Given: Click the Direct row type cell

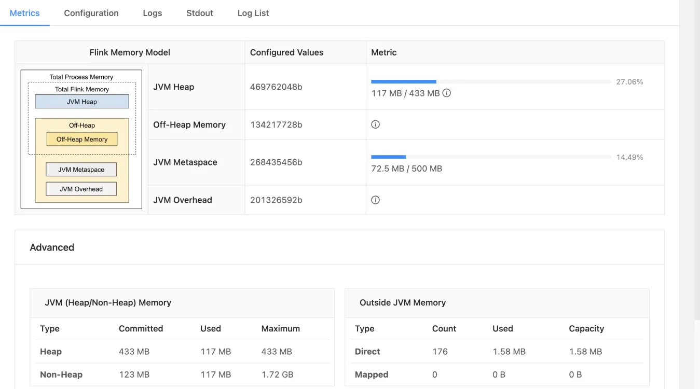Looking at the screenshot, I should point(367,351).
